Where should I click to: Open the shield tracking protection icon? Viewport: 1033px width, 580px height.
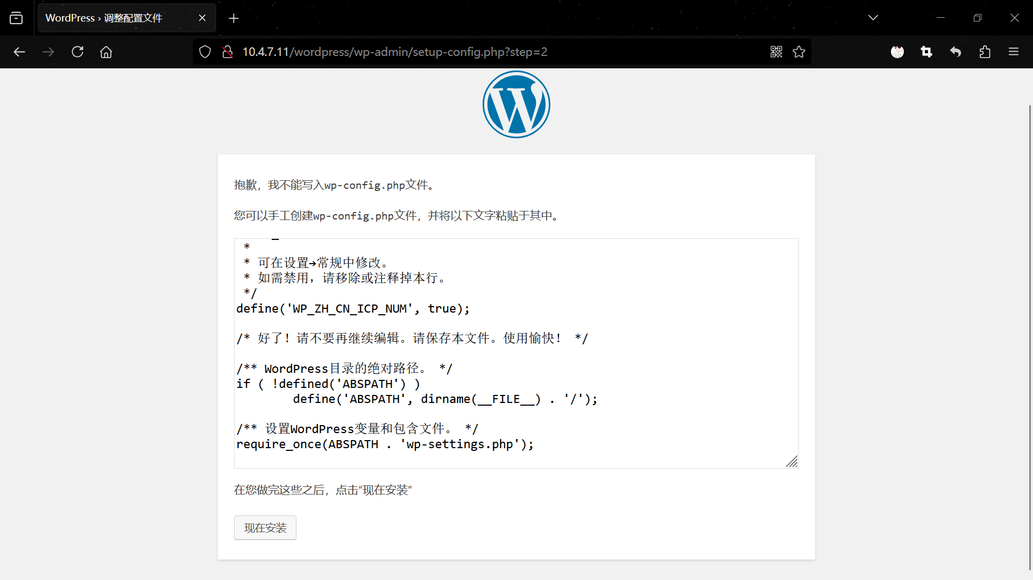coord(205,52)
